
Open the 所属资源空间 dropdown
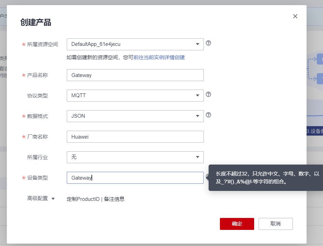[135, 44]
